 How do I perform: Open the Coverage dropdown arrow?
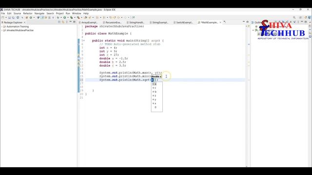pos(75,17)
